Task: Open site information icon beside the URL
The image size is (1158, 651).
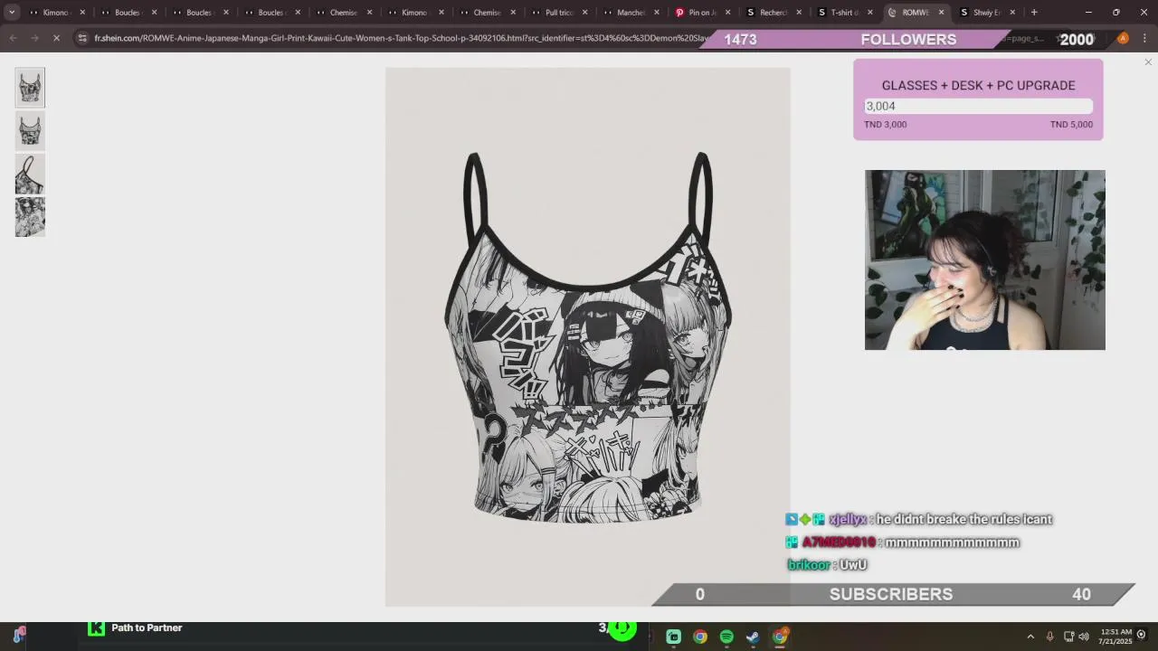Action: 82,38
